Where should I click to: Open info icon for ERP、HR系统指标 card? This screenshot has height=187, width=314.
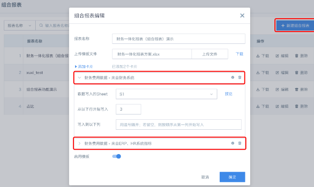point(233,143)
